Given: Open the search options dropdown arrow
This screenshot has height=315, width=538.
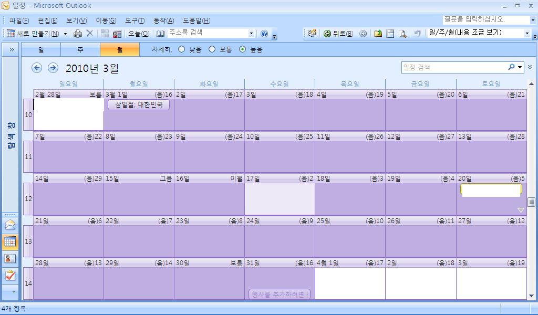Looking at the screenshot, I should (x=520, y=67).
